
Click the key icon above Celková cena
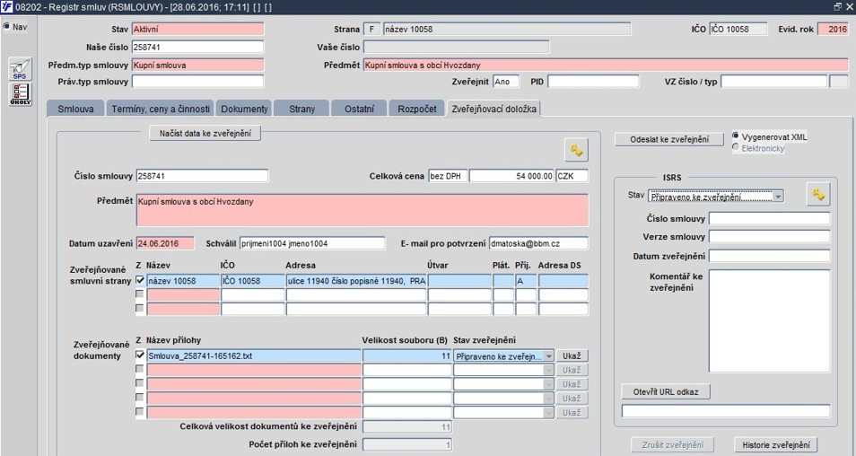(x=576, y=150)
